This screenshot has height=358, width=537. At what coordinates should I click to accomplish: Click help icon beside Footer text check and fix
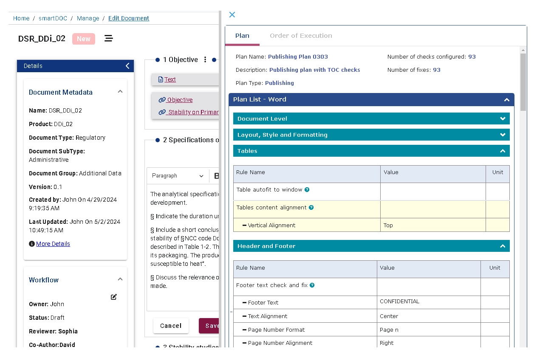[312, 285]
